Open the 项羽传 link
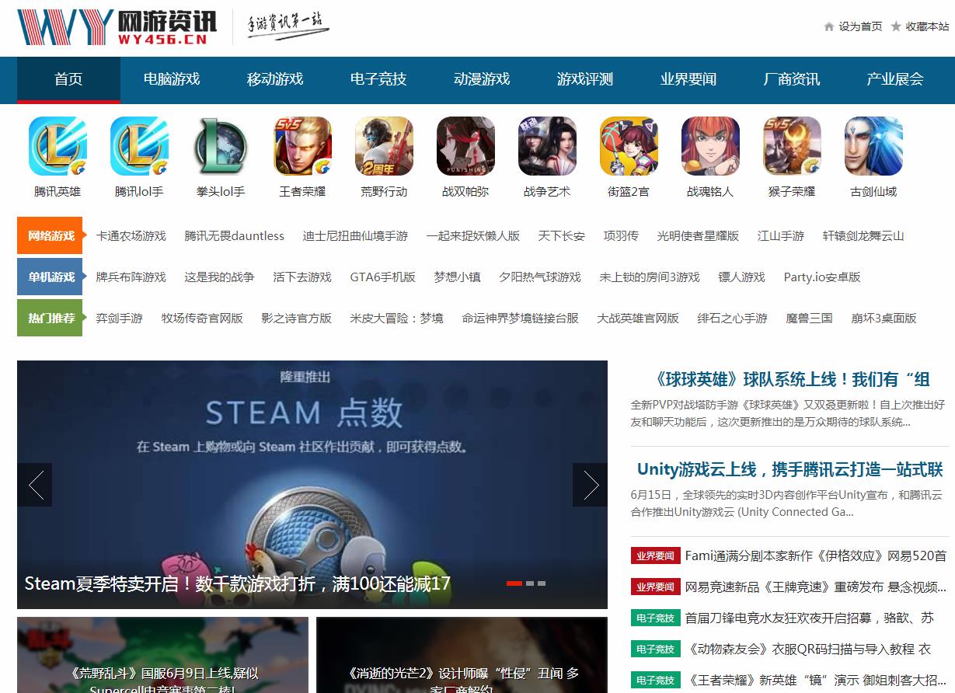This screenshot has height=693, width=955. click(x=621, y=236)
